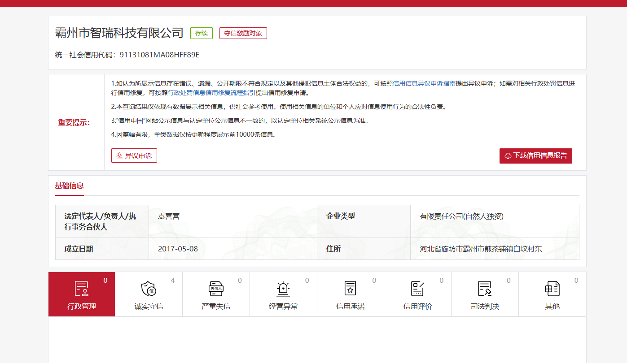Click the 信用承诺 star document icon

click(x=350, y=289)
